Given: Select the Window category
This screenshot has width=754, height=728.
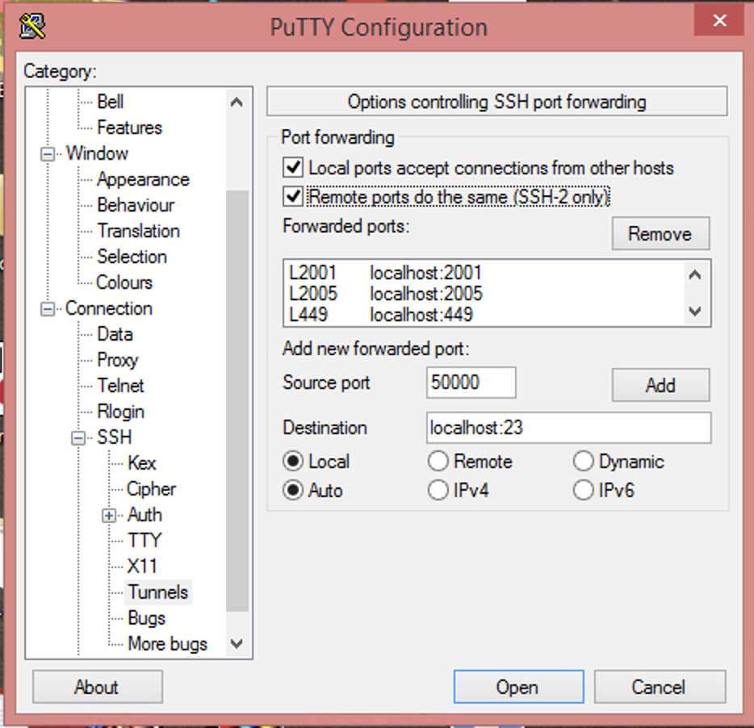Looking at the screenshot, I should [x=97, y=154].
